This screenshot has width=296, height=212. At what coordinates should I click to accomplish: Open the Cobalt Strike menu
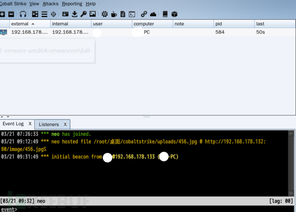coord(13,4)
